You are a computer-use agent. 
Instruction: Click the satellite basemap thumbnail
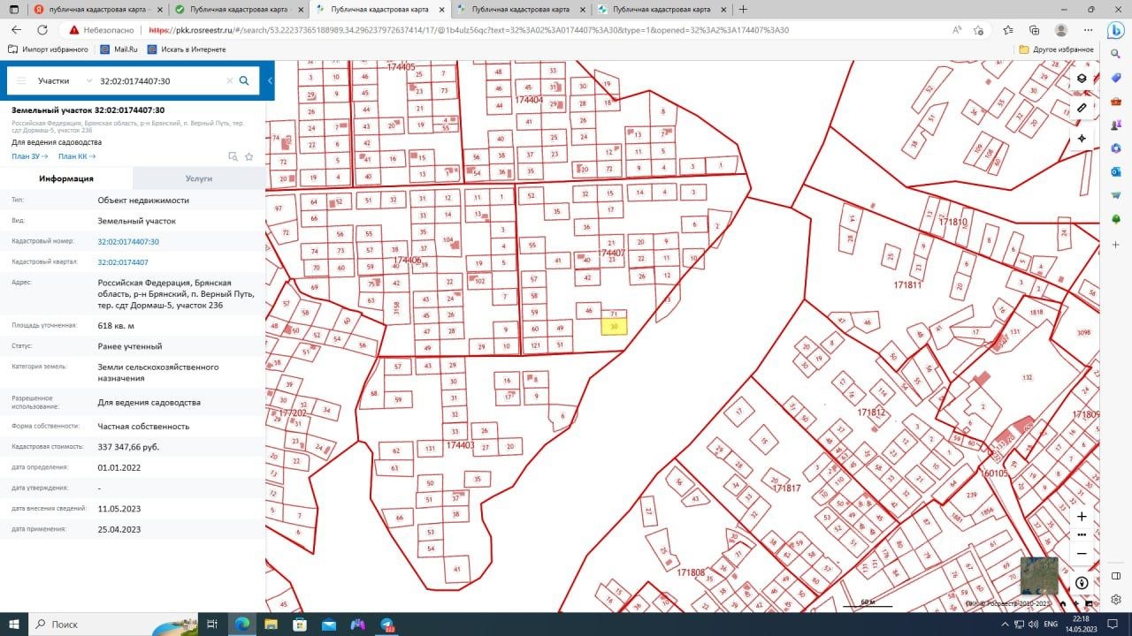(x=1037, y=576)
